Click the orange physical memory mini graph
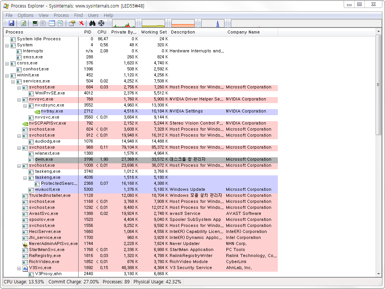 pos(183,23)
